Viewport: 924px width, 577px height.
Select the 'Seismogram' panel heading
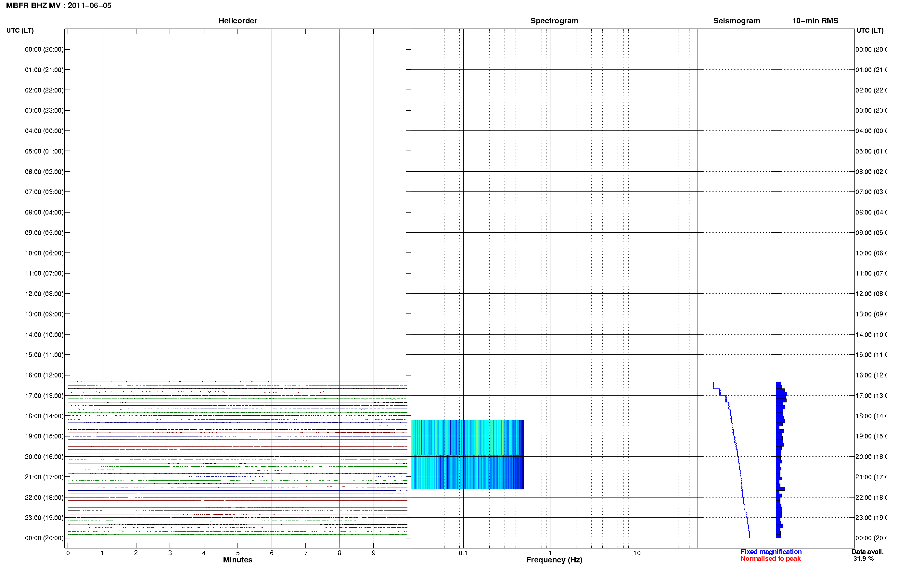click(x=737, y=21)
